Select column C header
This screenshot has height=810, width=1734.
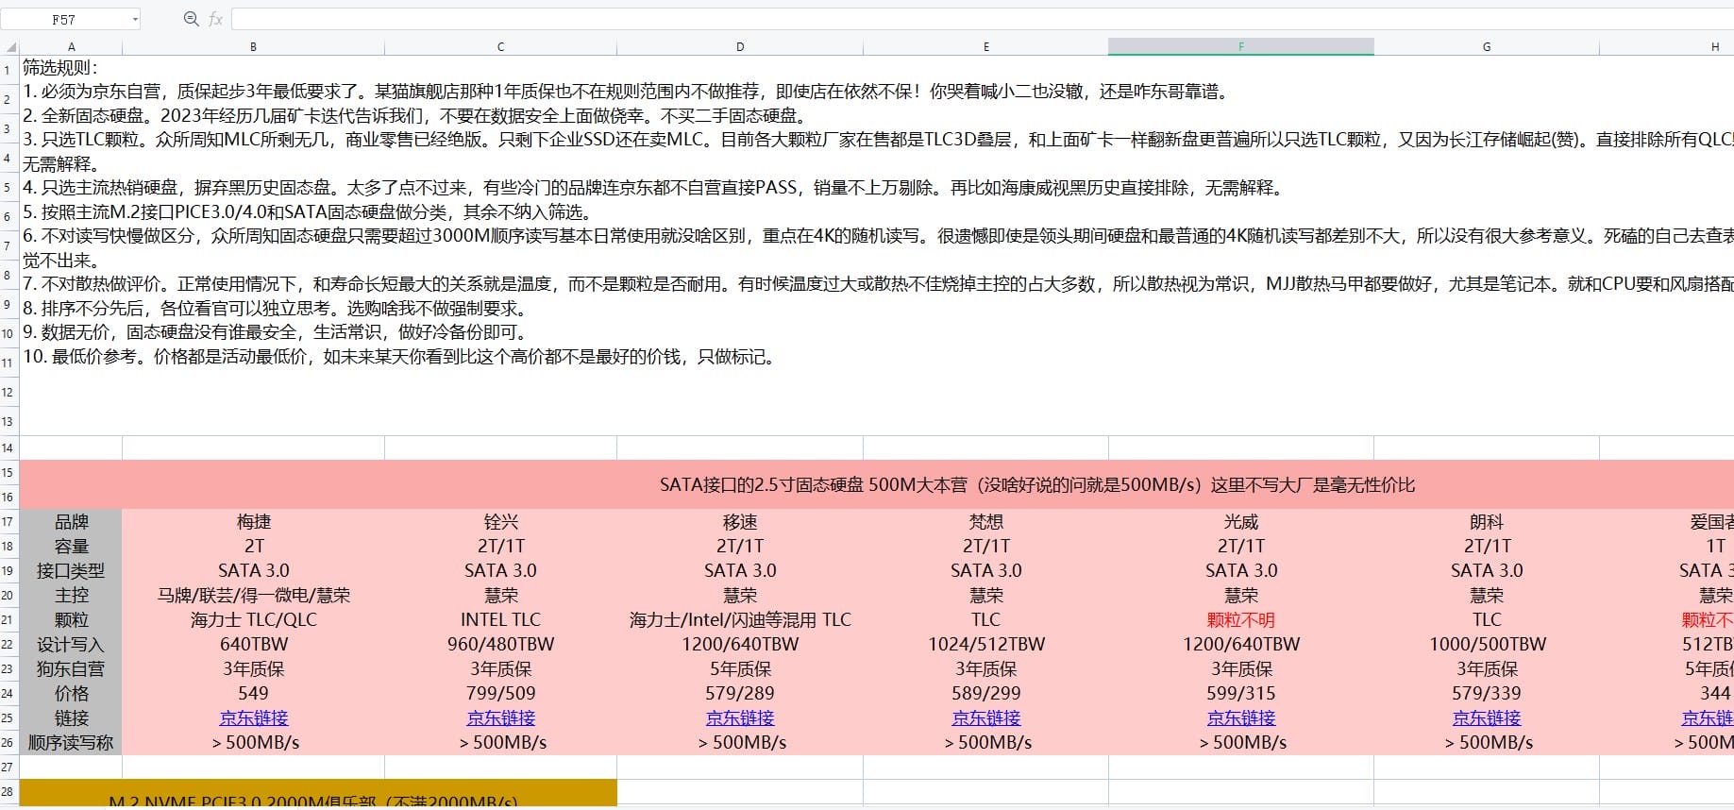(500, 46)
